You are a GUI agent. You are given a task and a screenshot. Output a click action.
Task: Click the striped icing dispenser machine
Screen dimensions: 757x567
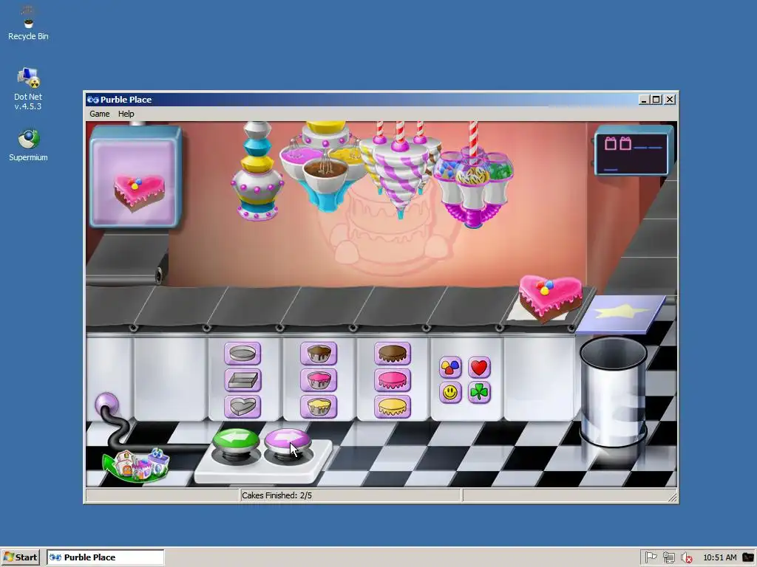click(400, 170)
